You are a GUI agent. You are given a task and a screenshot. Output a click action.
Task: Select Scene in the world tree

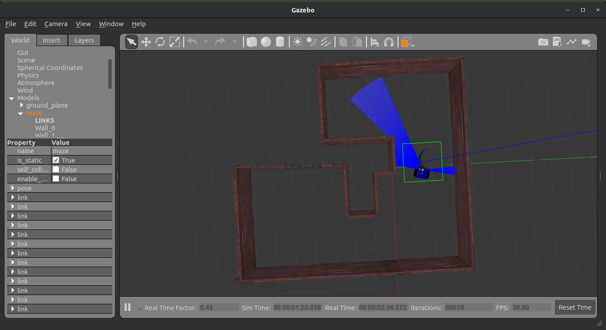coord(26,60)
